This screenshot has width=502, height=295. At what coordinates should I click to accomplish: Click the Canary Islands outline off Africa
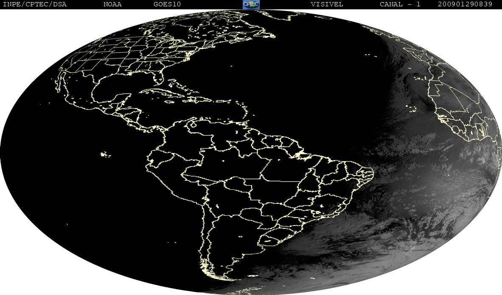click(419, 78)
